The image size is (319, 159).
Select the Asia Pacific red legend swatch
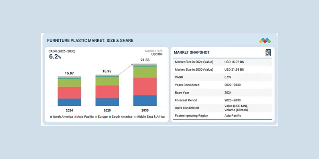click(x=75, y=116)
